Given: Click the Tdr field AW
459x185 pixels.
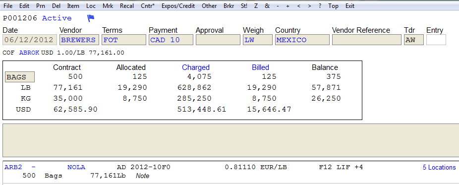Looking at the screenshot, I should pyautogui.click(x=414, y=40).
